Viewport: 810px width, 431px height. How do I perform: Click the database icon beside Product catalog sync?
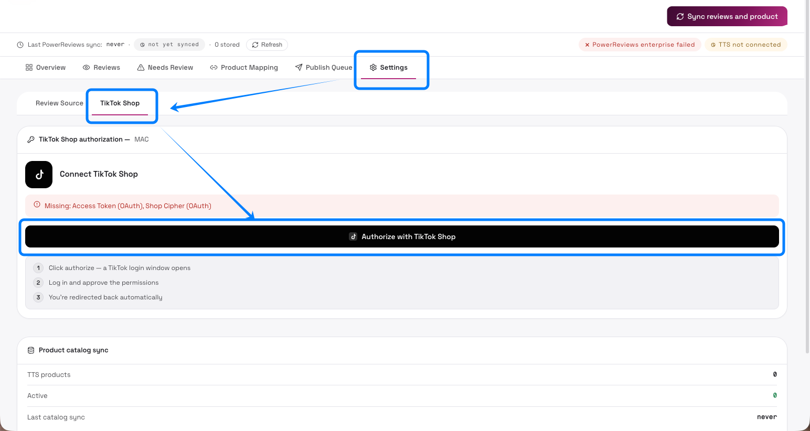pyautogui.click(x=31, y=350)
